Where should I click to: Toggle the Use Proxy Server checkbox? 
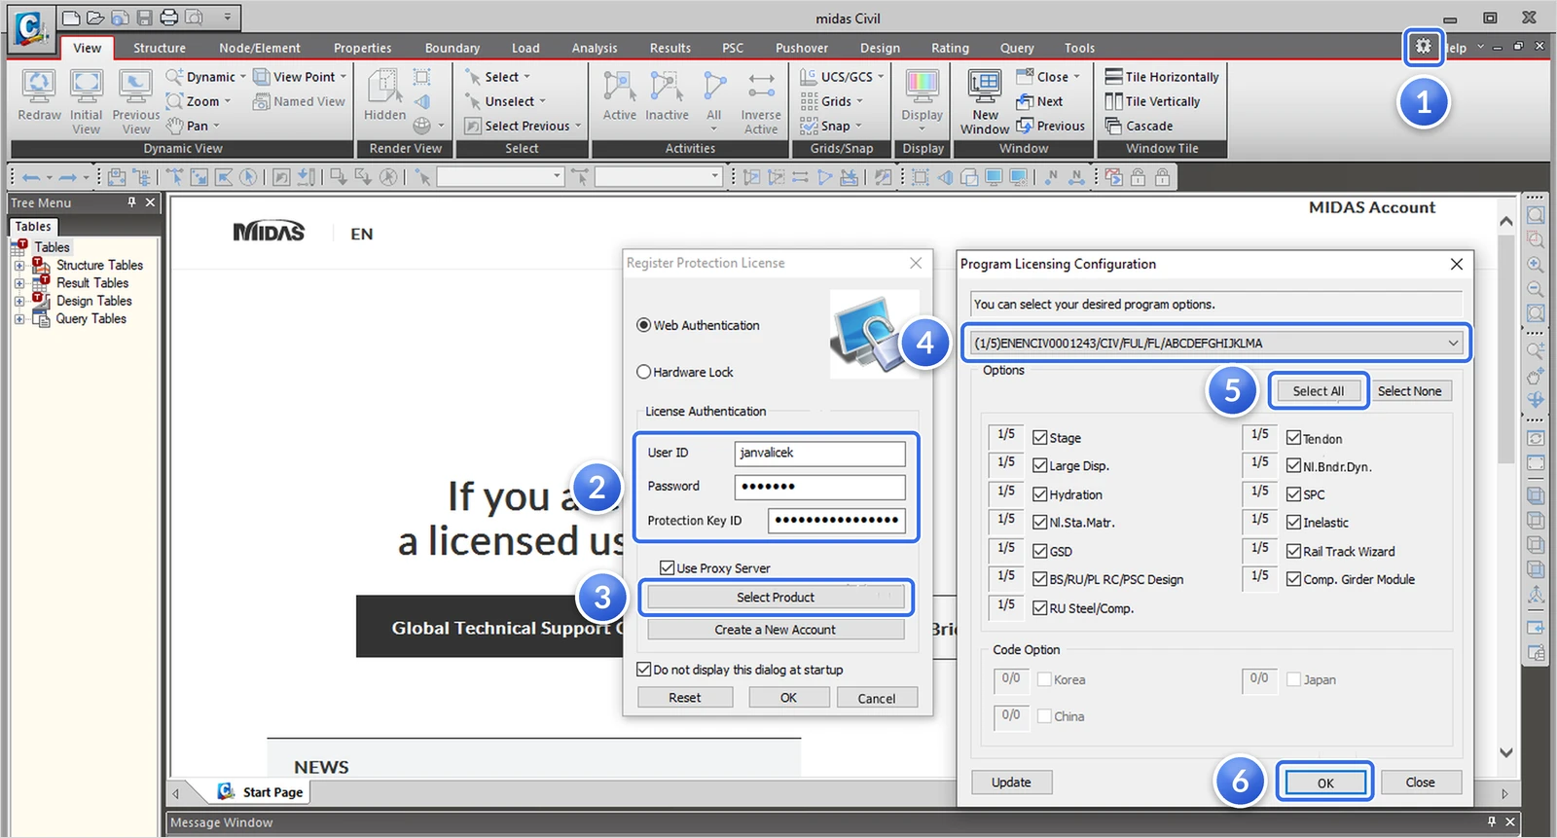(x=667, y=567)
